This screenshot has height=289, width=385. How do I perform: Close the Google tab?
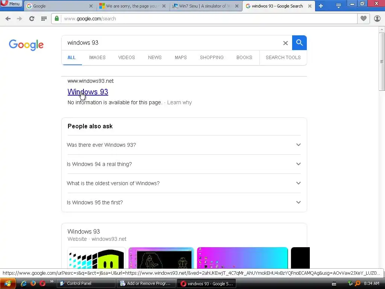tap(91, 6)
